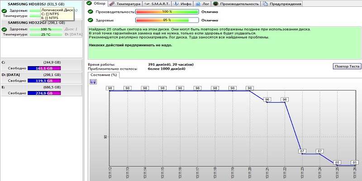The image size is (362, 181).
Task: Click the gauge icon on Производительность tab
Action: pyautogui.click(x=216, y=4)
